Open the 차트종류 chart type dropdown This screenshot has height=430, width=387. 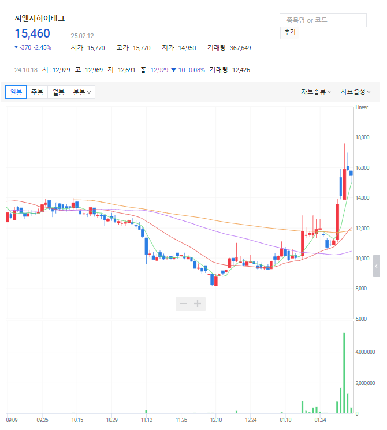[x=316, y=92]
